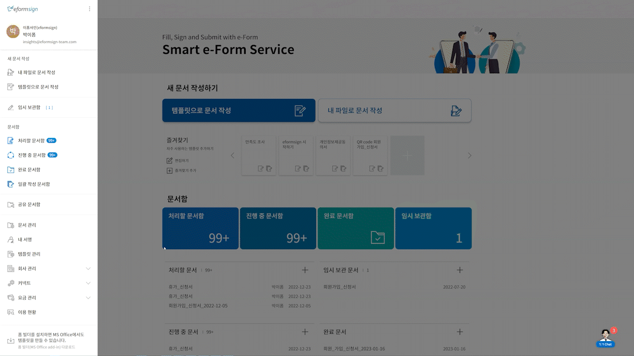Image resolution: width=634 pixels, height=356 pixels.
Task: Open the blue 처리할 문서함 tile
Action: coord(201,228)
